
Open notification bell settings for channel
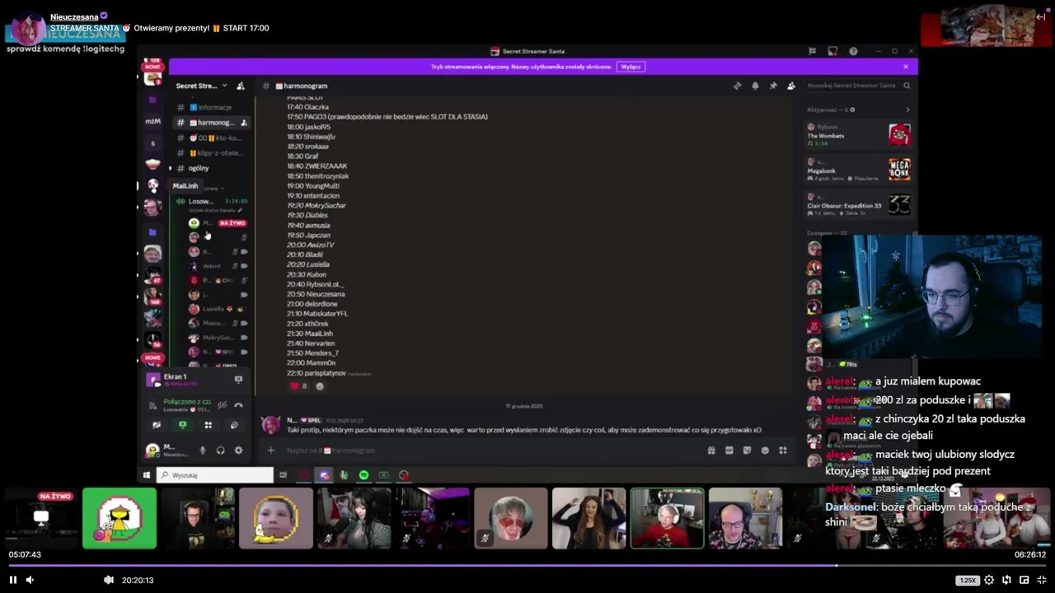pyautogui.click(x=755, y=86)
